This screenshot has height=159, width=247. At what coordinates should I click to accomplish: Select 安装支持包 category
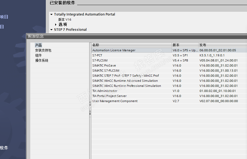click(43, 50)
